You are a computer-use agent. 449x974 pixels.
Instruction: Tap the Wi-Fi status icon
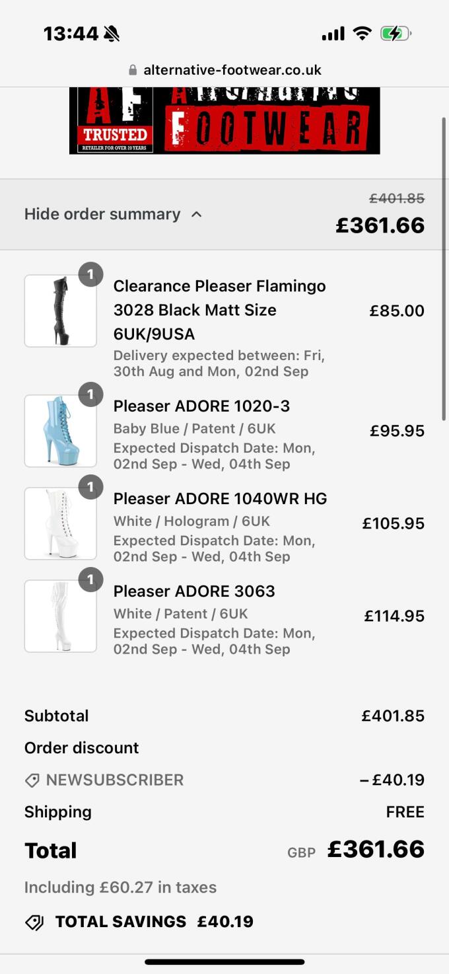tap(362, 33)
